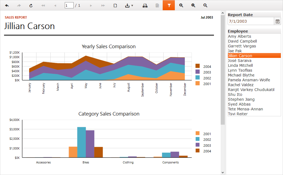Navigate back in report history

[x=7, y=5]
